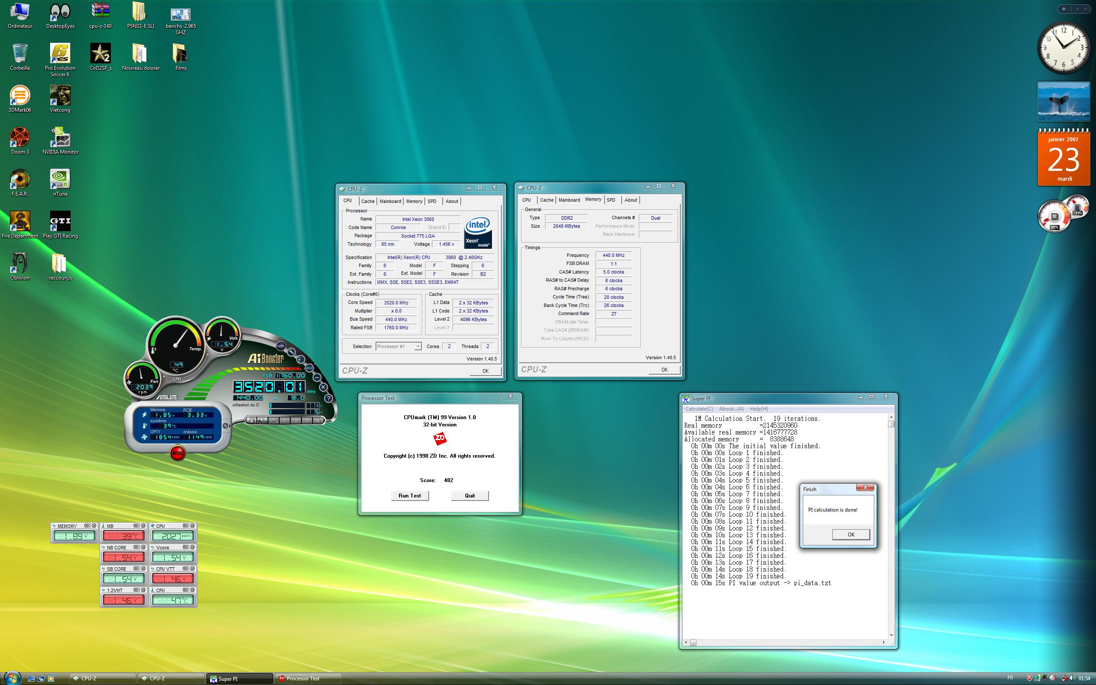Toggle the red NOS button below the panel
1096x685 pixels.
click(178, 453)
